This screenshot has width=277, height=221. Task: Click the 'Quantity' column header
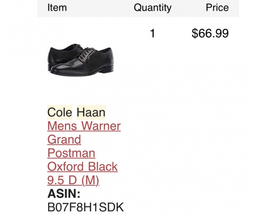152,8
